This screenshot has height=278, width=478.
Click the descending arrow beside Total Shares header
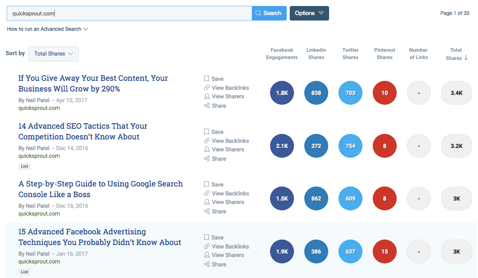pyautogui.click(x=466, y=58)
